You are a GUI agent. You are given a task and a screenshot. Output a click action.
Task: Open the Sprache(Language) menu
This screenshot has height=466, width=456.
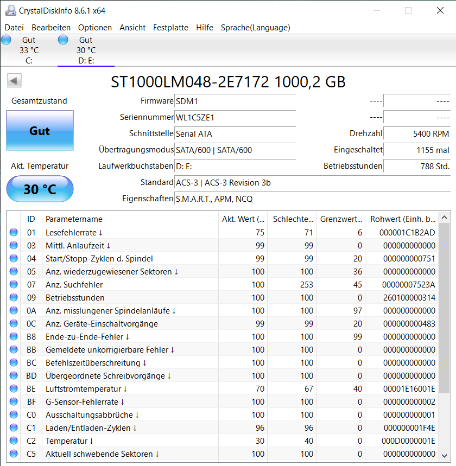point(255,28)
